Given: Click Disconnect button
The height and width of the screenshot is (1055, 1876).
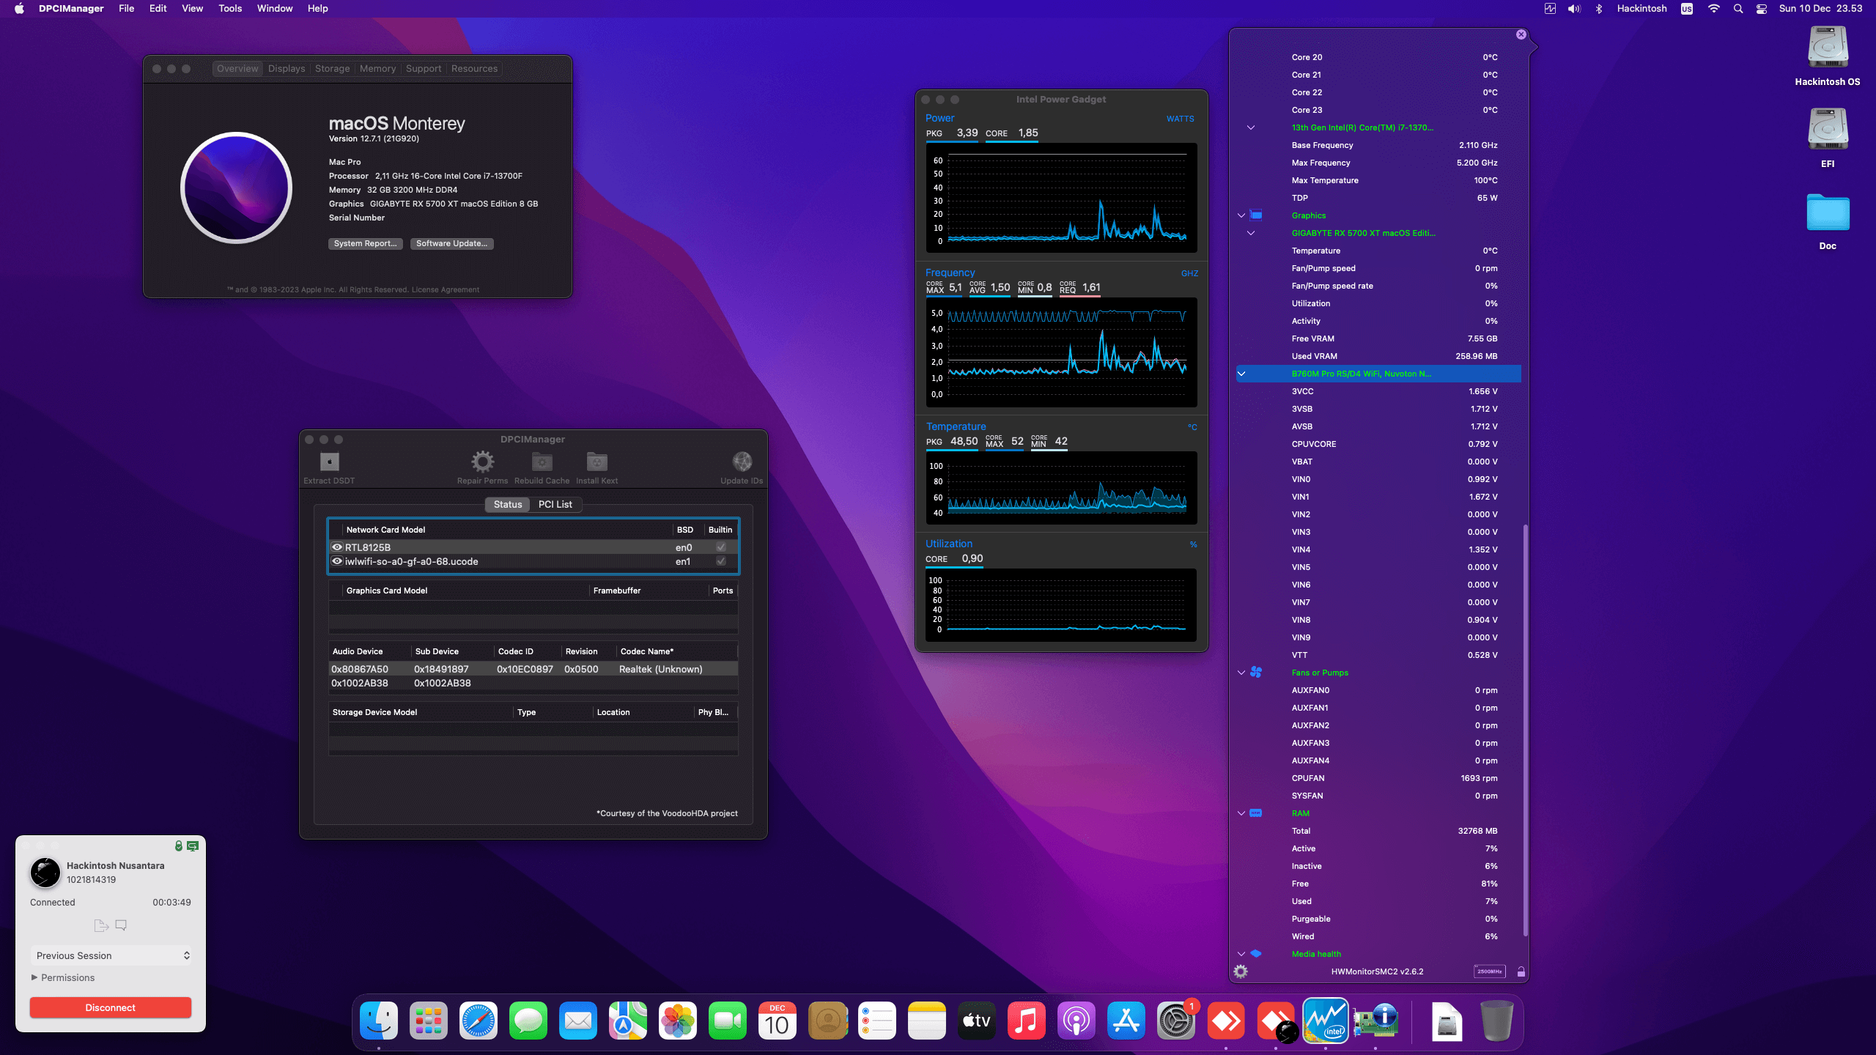Looking at the screenshot, I should click(x=111, y=1007).
